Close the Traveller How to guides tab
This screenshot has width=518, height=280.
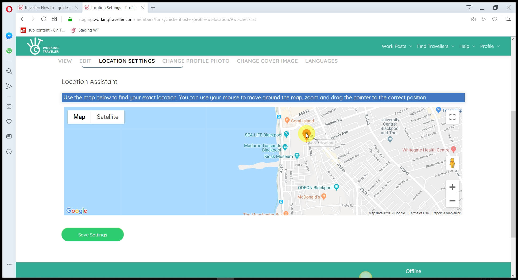tap(77, 8)
